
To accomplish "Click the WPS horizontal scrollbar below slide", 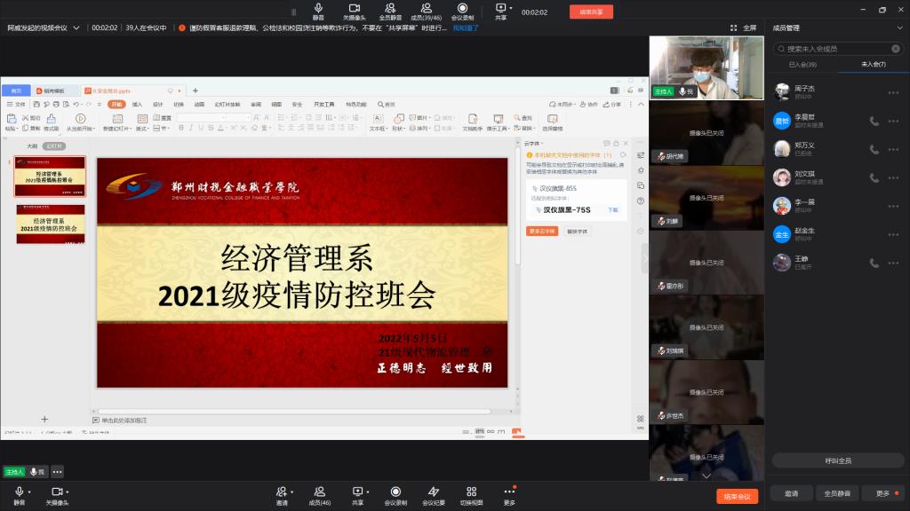I will coord(295,412).
